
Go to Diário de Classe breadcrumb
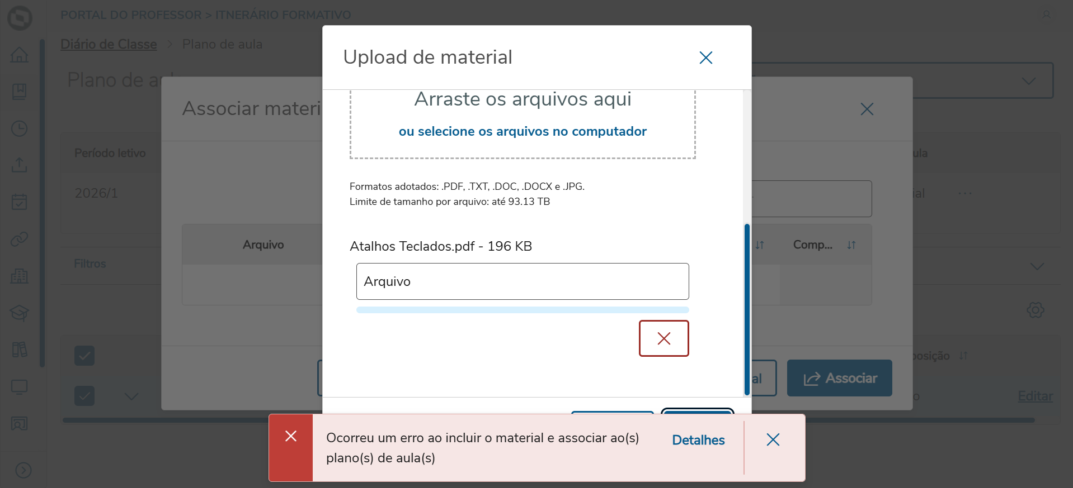[x=109, y=44]
